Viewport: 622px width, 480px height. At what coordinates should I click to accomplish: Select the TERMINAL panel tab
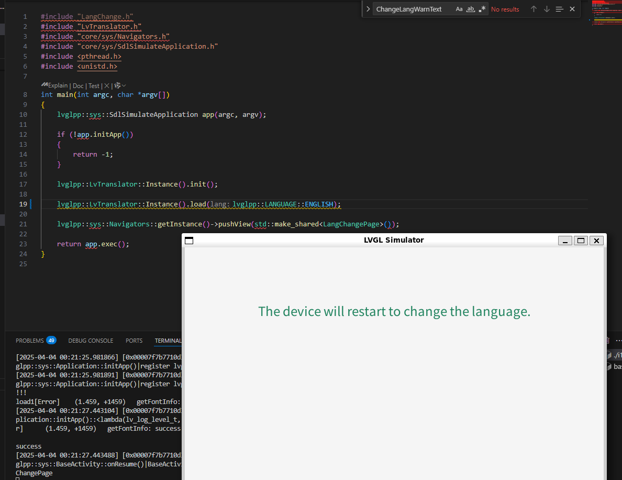pyautogui.click(x=168, y=341)
